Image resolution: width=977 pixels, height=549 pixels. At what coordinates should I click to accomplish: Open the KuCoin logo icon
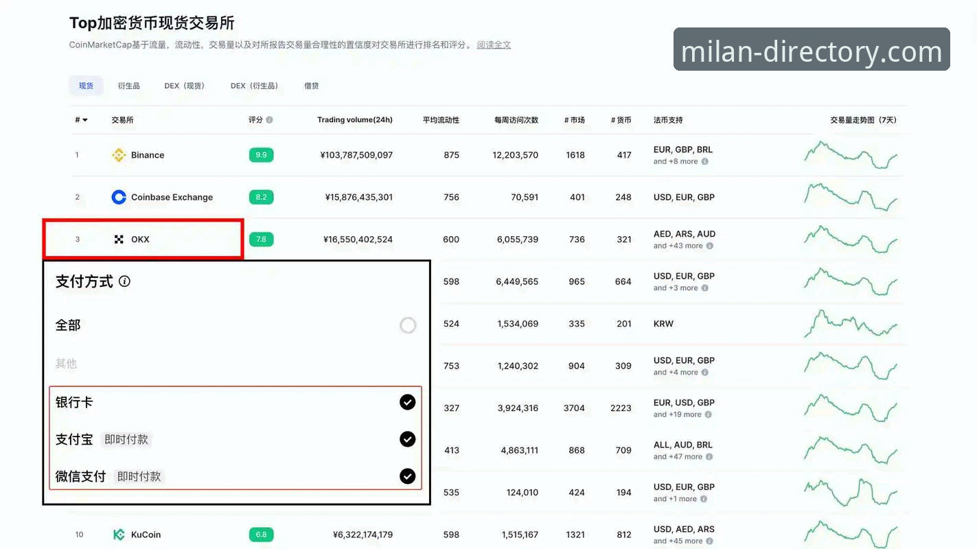click(x=119, y=535)
